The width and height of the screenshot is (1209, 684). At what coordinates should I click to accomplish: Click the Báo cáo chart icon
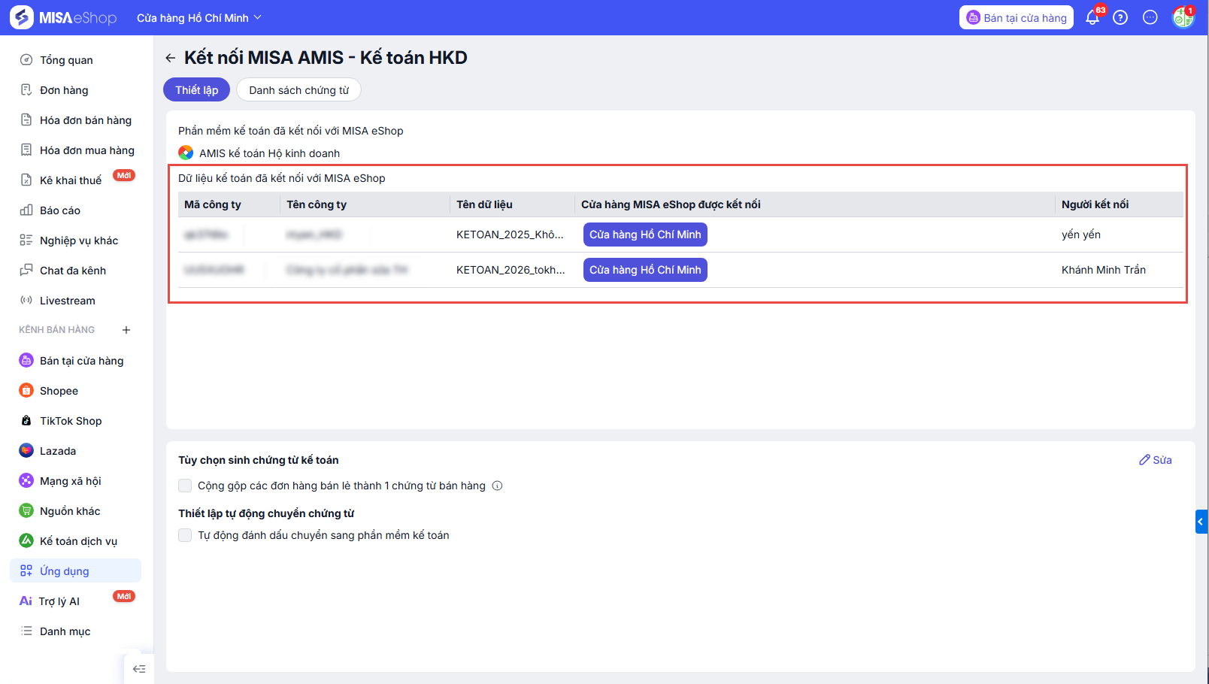26,210
